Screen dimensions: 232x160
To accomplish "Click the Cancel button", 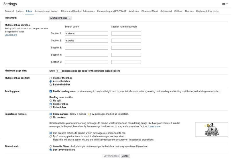I will click(x=125, y=156).
